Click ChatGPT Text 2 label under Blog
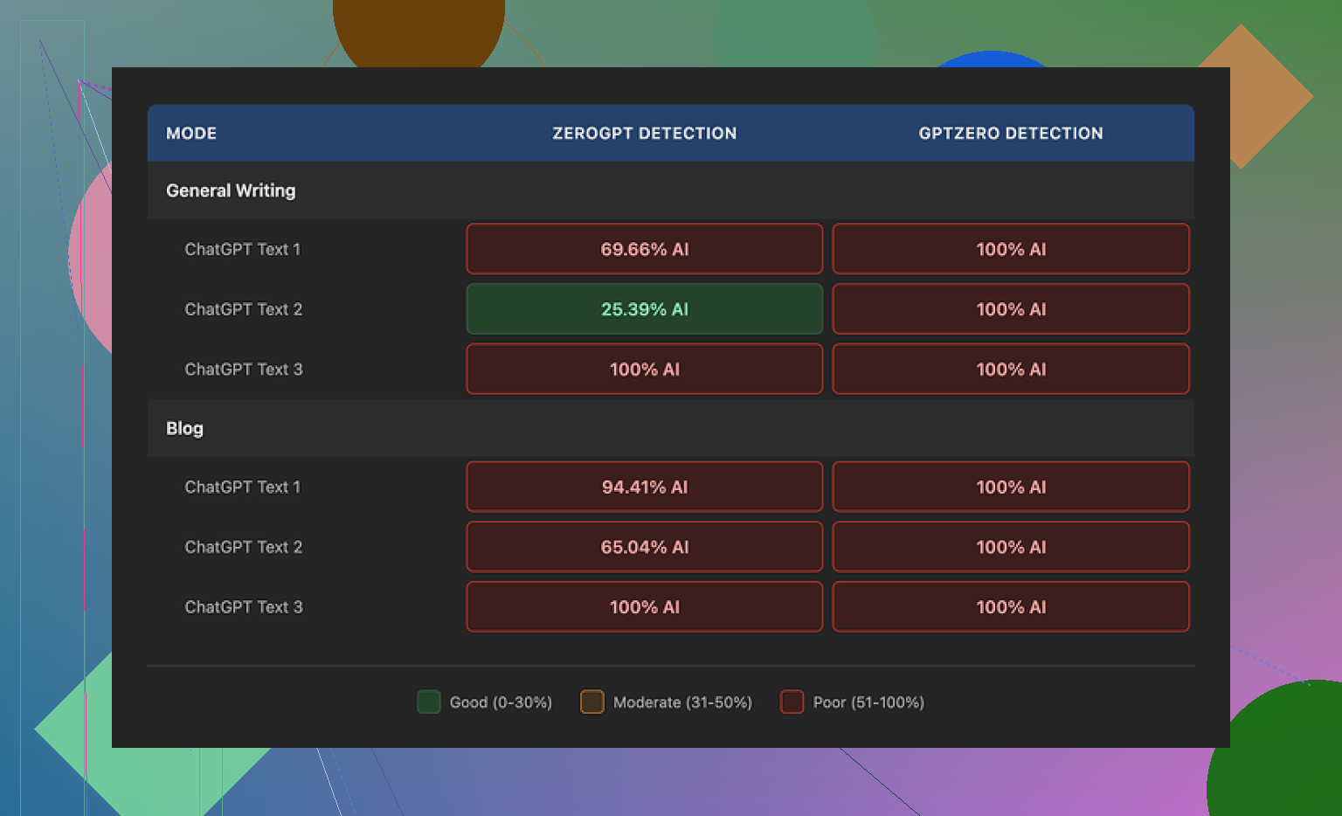Screen dimensions: 1342x816 pos(243,547)
